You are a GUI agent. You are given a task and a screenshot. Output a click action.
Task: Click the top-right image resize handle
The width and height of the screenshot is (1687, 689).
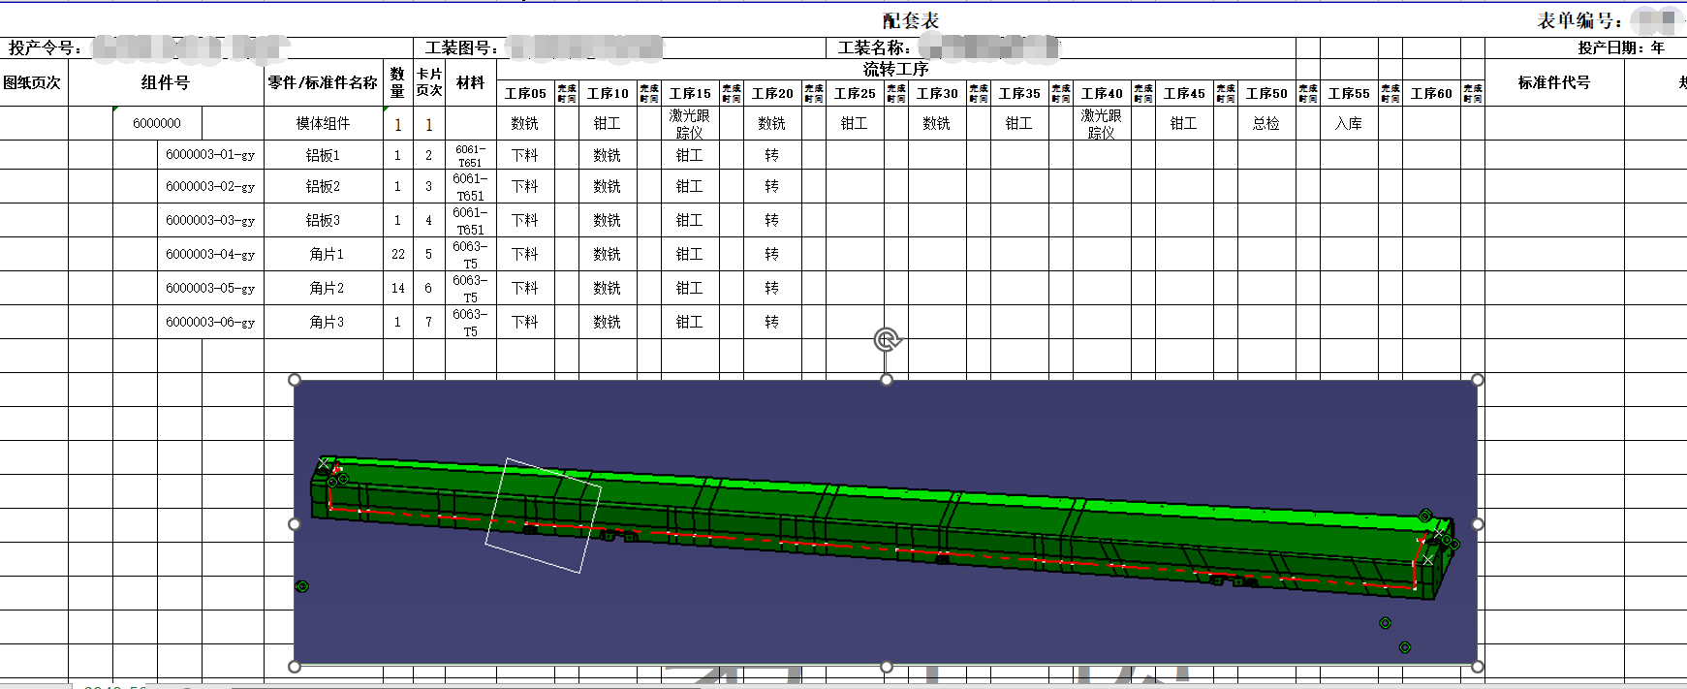(x=1478, y=380)
